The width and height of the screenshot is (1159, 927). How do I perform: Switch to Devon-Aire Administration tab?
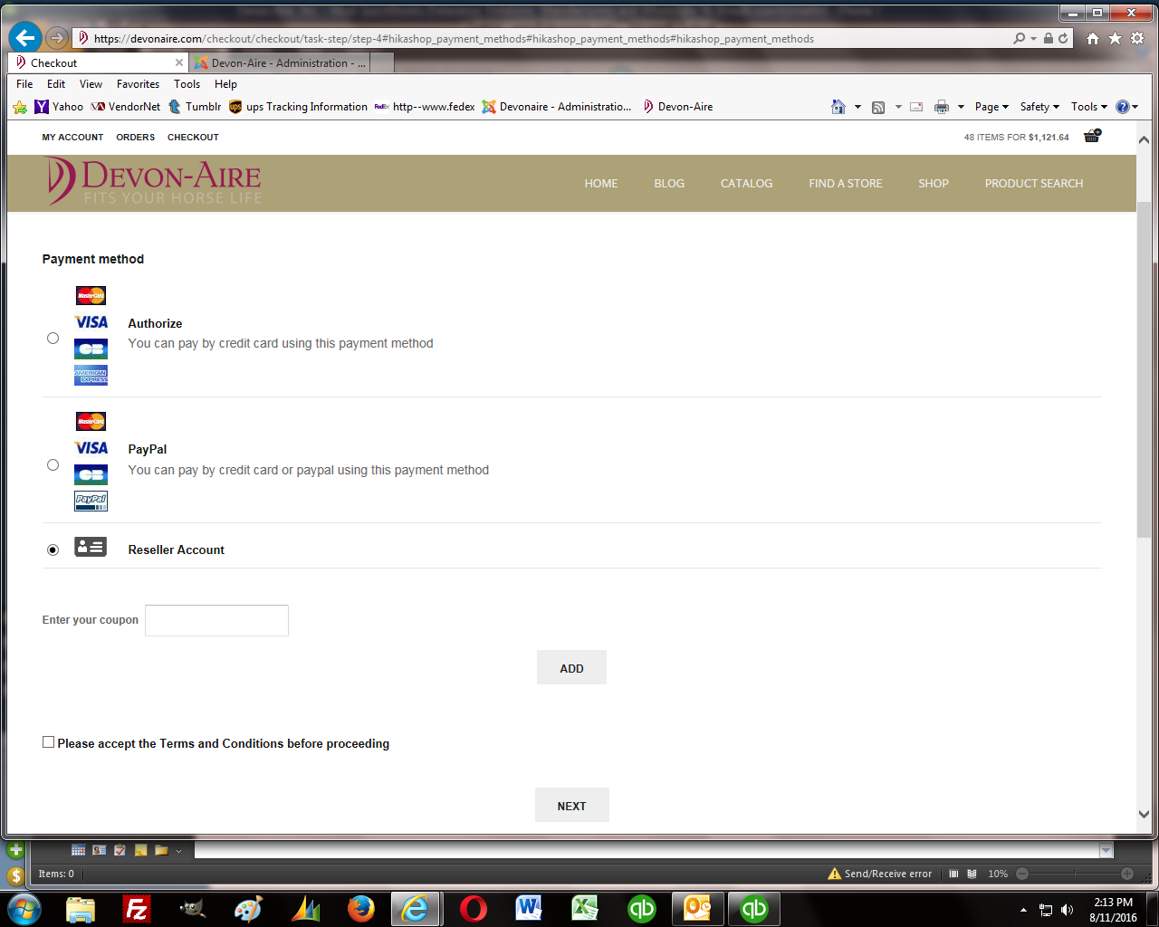coord(281,63)
